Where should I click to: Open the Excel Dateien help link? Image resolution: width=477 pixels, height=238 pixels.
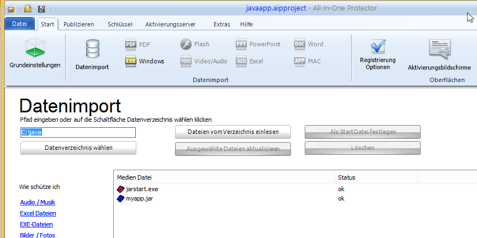(x=38, y=213)
